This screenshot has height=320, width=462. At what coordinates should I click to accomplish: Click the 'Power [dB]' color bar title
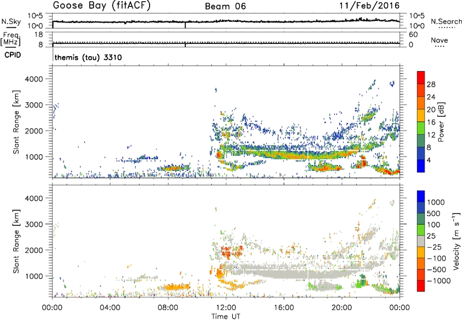441,122
